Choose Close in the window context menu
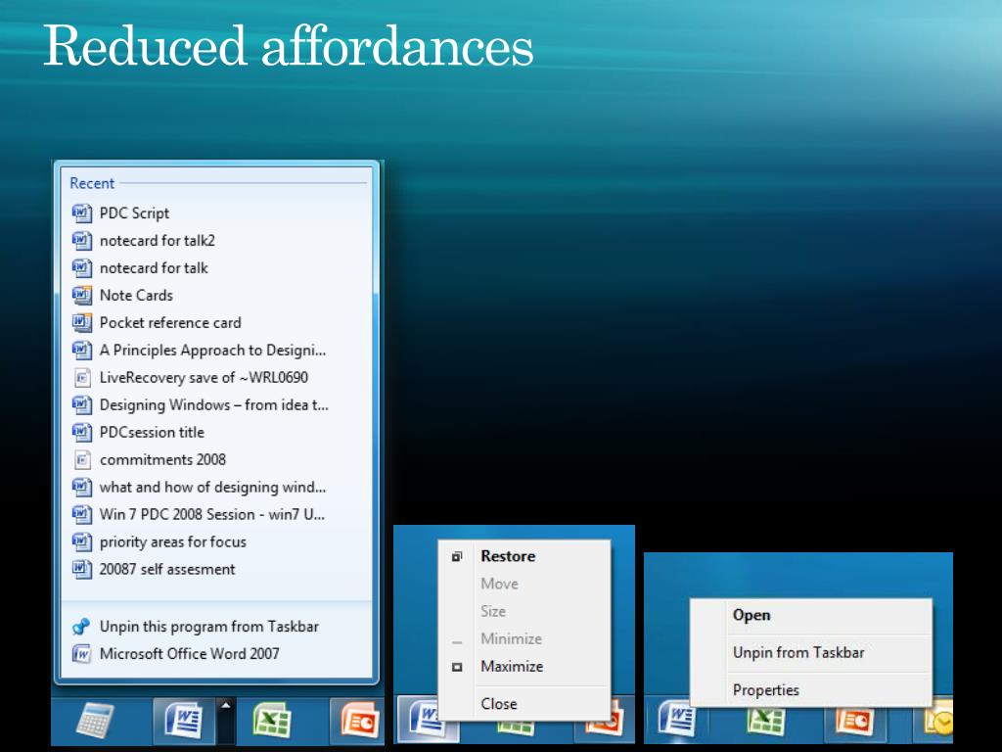The width and height of the screenshot is (1002, 752). (524, 704)
